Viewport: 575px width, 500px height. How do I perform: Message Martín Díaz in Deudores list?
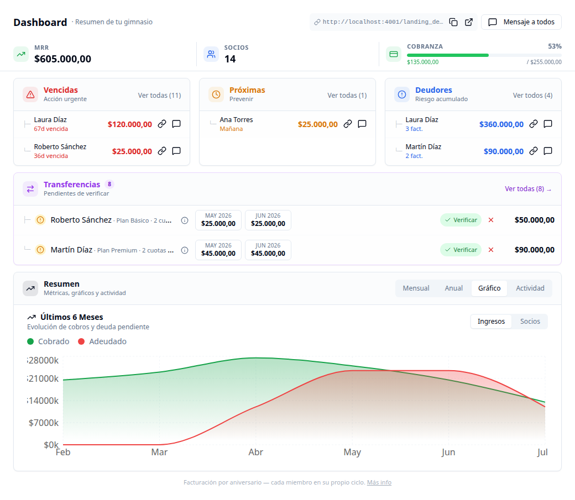coord(548,151)
